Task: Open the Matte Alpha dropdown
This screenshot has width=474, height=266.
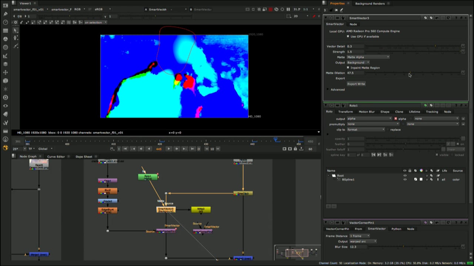Action: pyautogui.click(x=368, y=57)
